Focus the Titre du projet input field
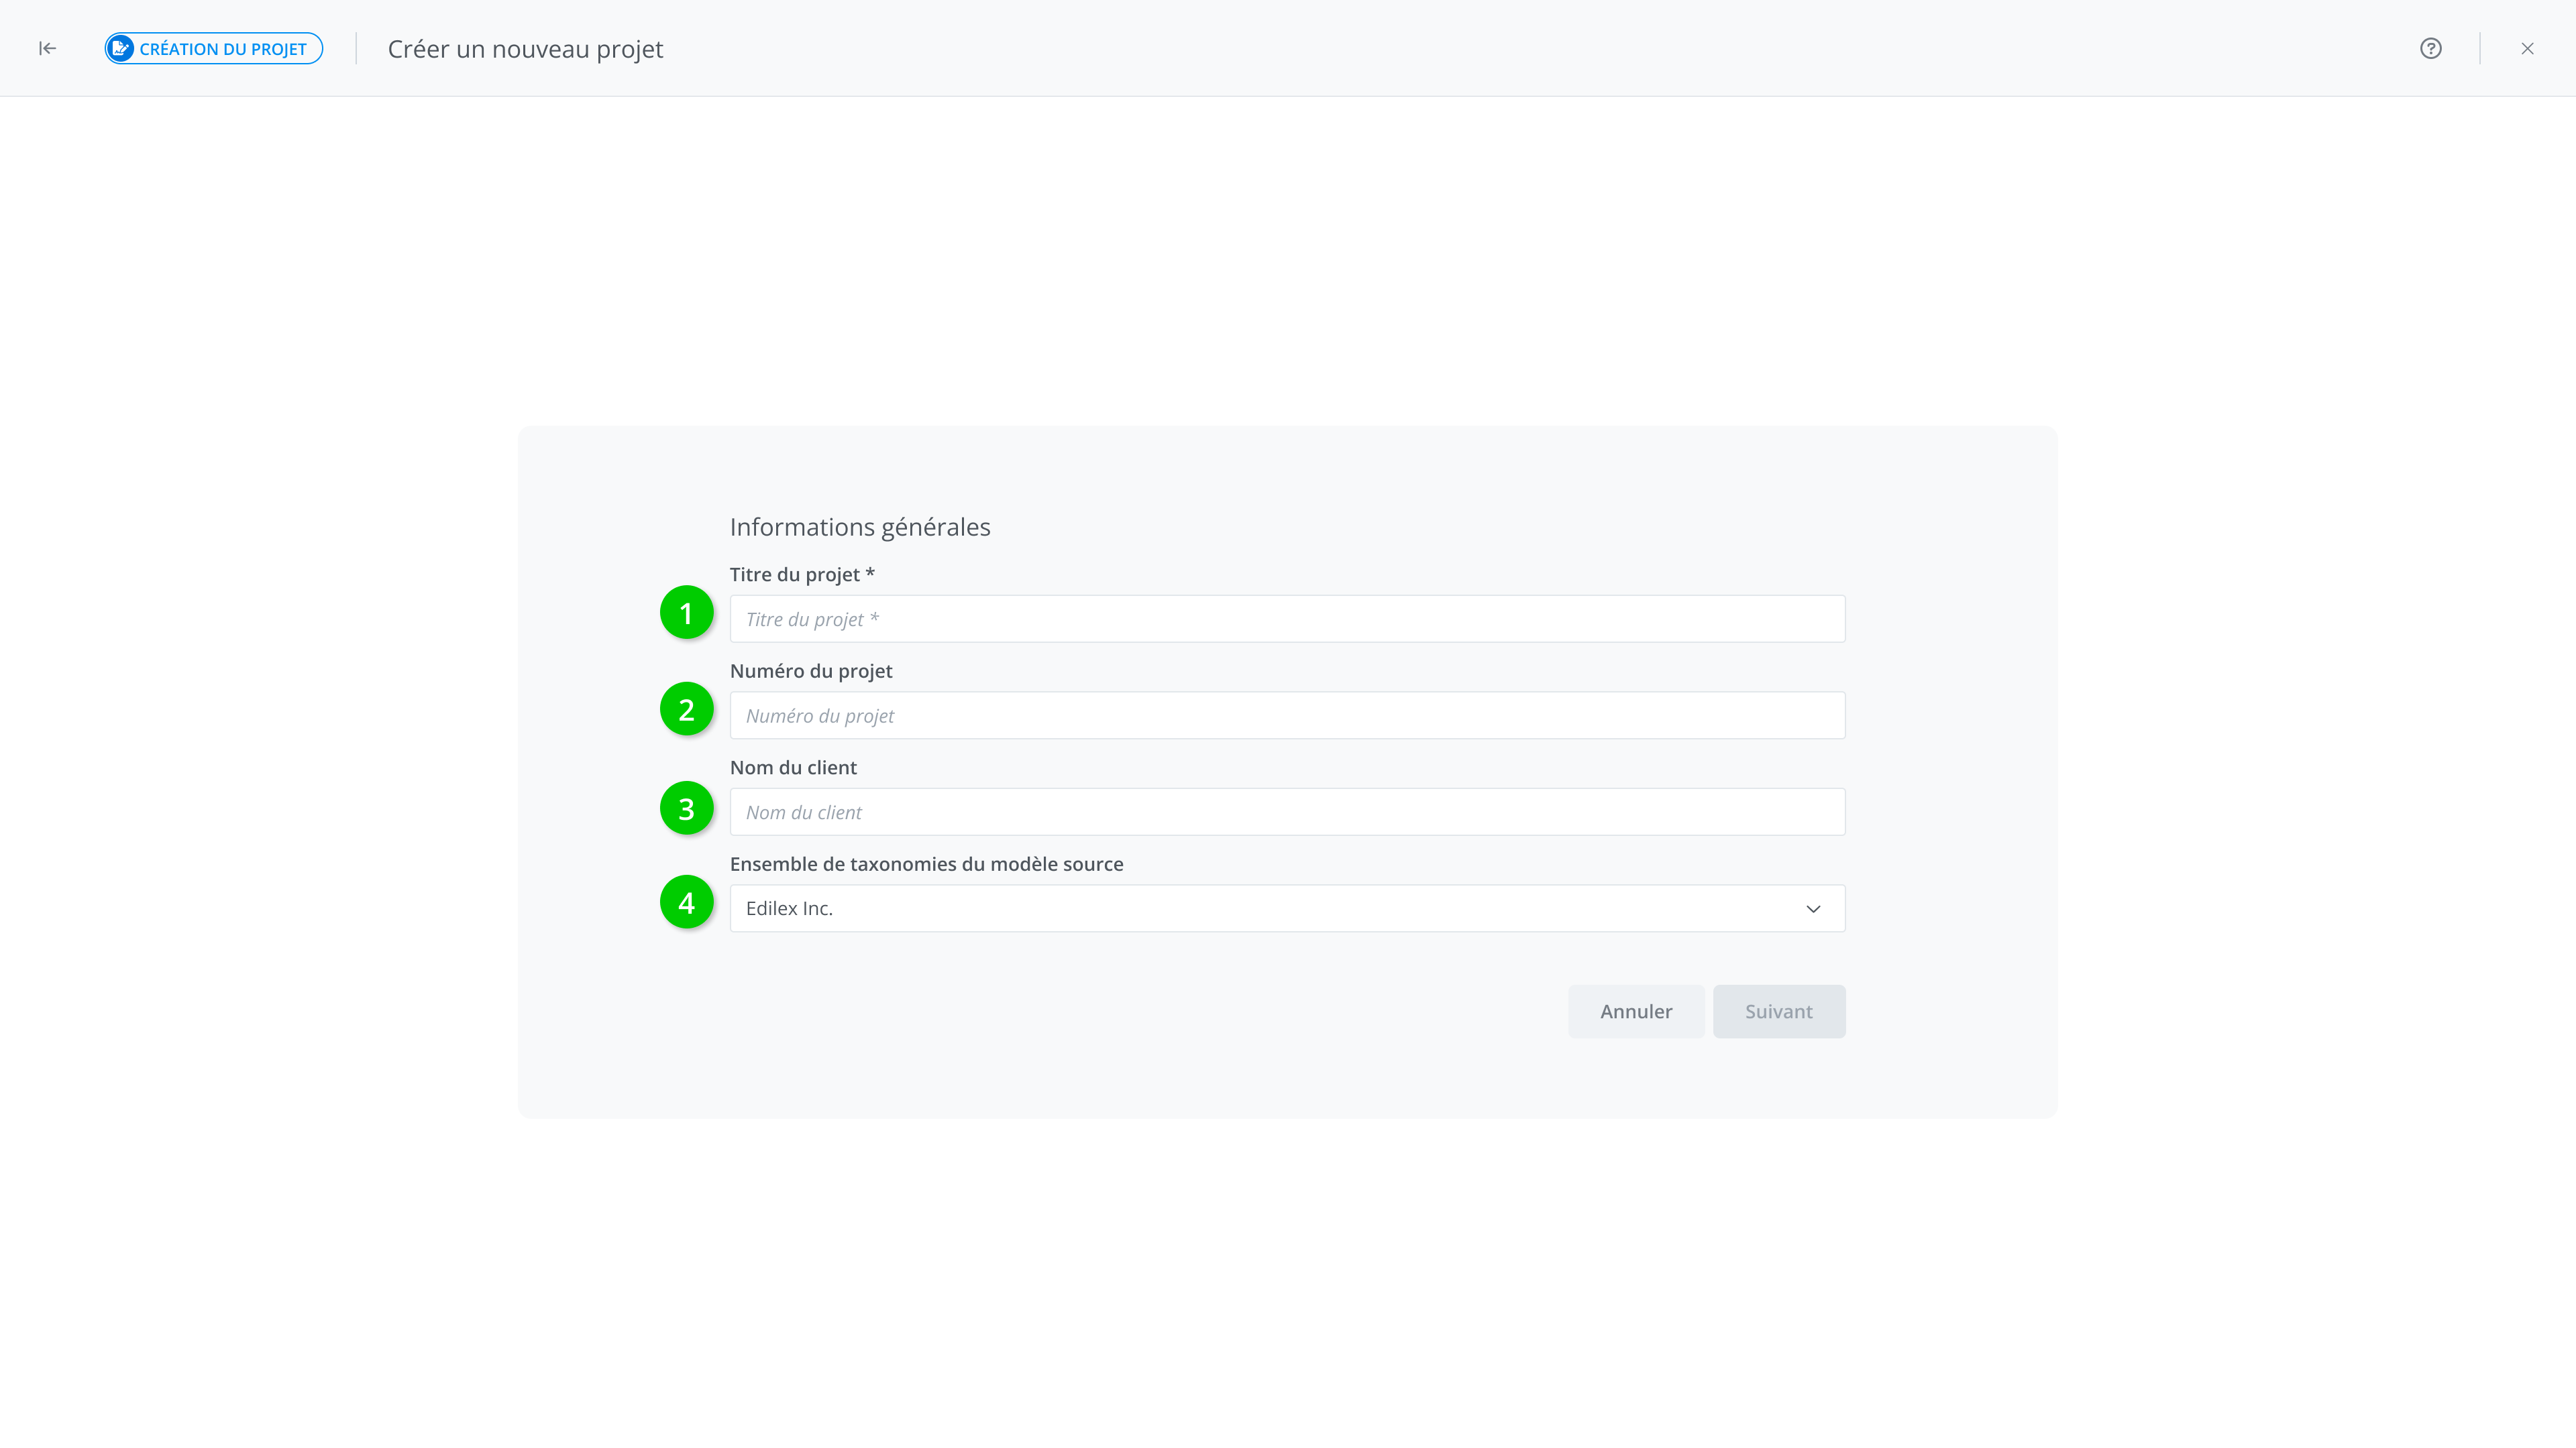 [1287, 619]
